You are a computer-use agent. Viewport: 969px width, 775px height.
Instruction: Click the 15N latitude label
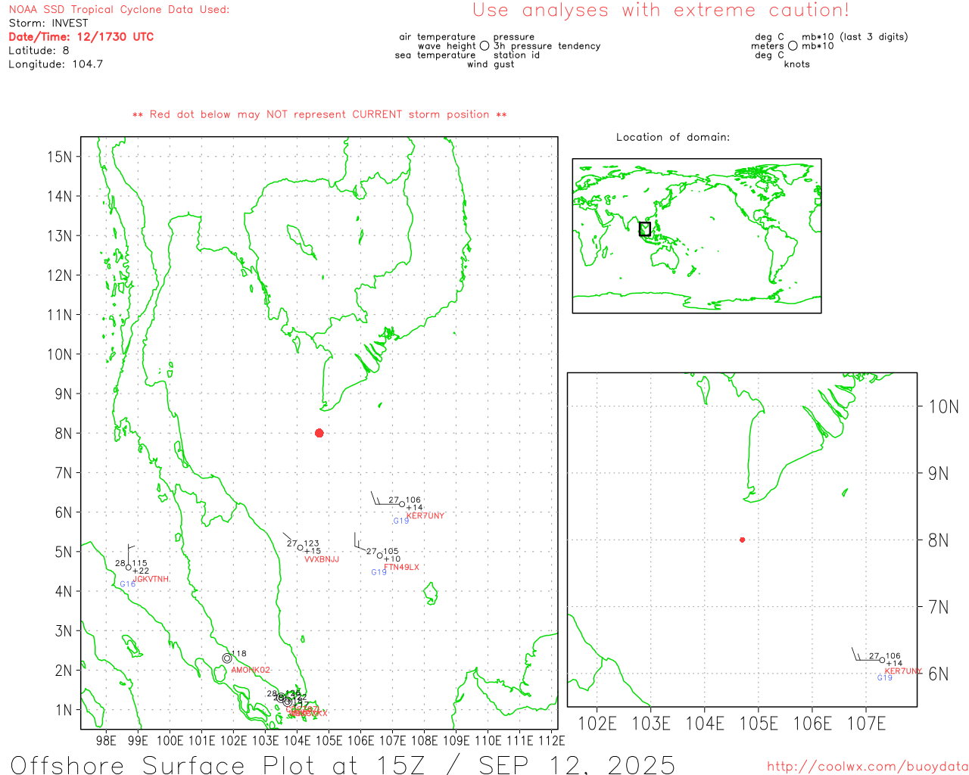coord(59,157)
